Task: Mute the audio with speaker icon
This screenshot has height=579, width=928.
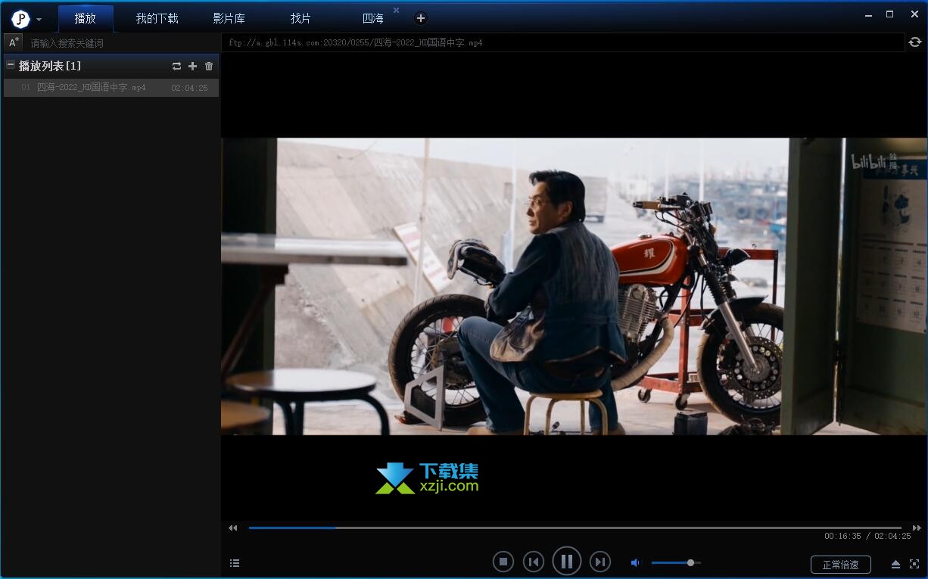Action: (x=635, y=562)
